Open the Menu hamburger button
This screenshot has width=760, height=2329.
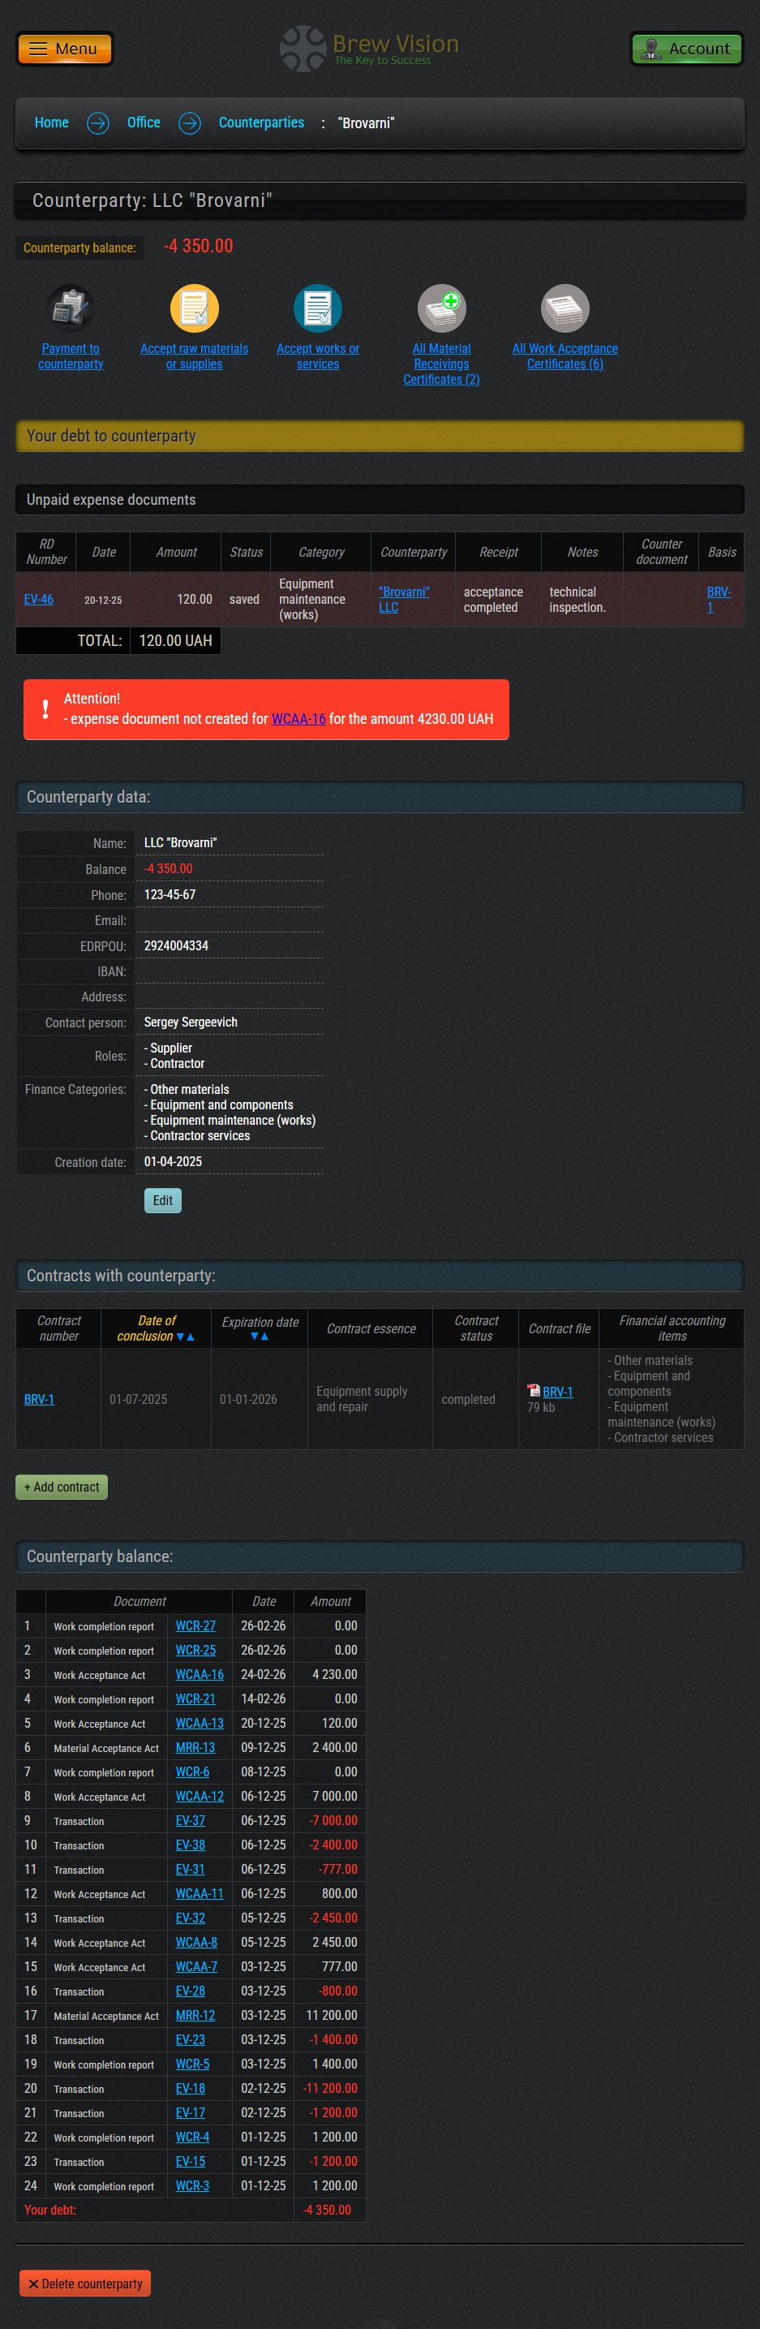(x=64, y=49)
